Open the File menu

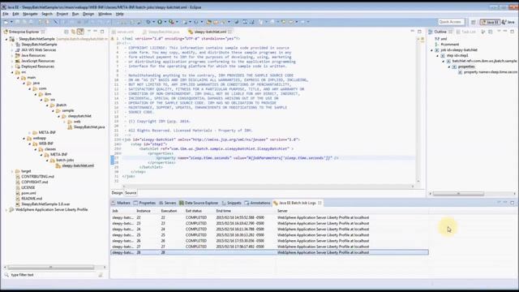pos(6,14)
